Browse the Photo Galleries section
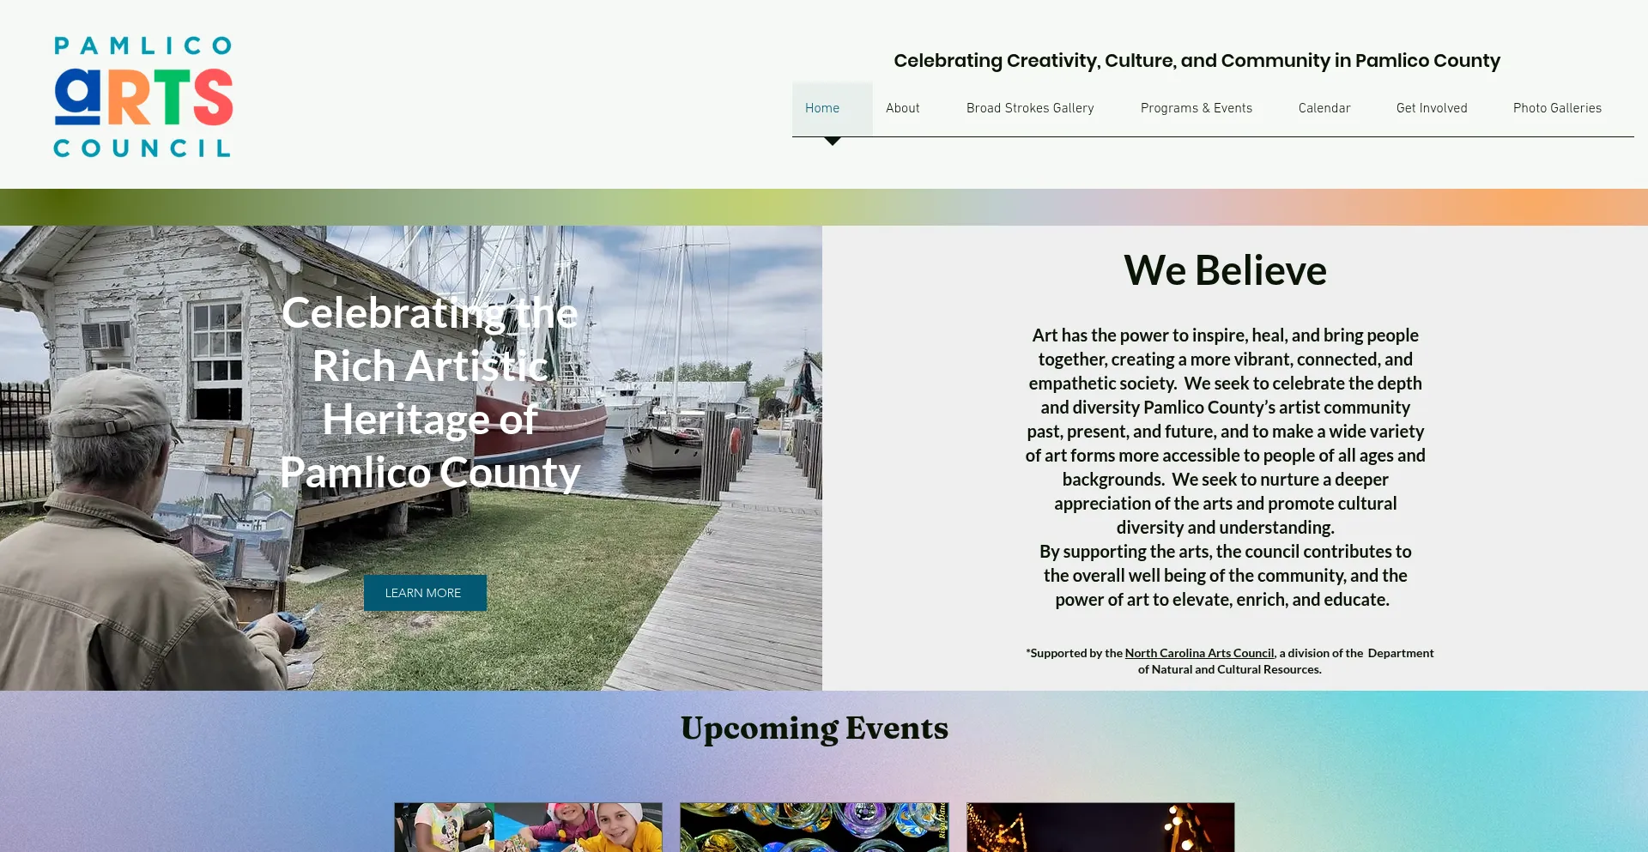The width and height of the screenshot is (1648, 852). click(1557, 108)
